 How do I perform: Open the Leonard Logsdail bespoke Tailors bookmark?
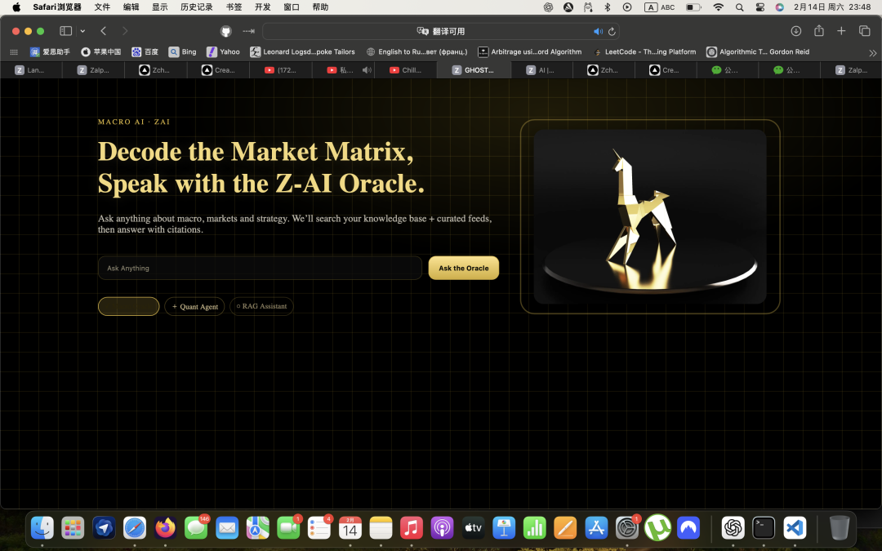click(x=303, y=51)
